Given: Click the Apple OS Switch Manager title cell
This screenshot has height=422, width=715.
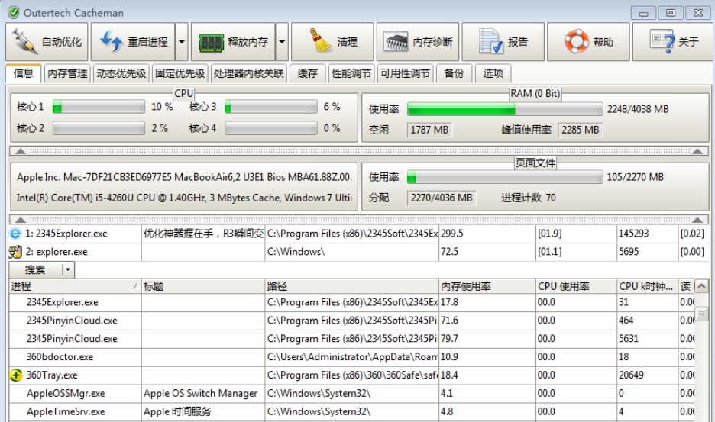Looking at the screenshot, I should pos(203,393).
